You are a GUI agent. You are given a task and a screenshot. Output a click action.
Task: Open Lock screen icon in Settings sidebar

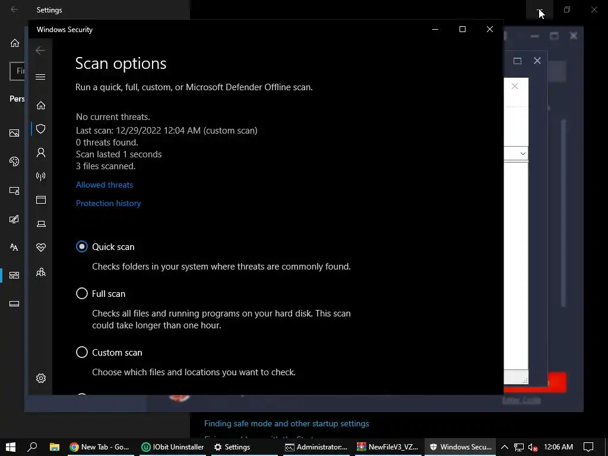pos(14,191)
